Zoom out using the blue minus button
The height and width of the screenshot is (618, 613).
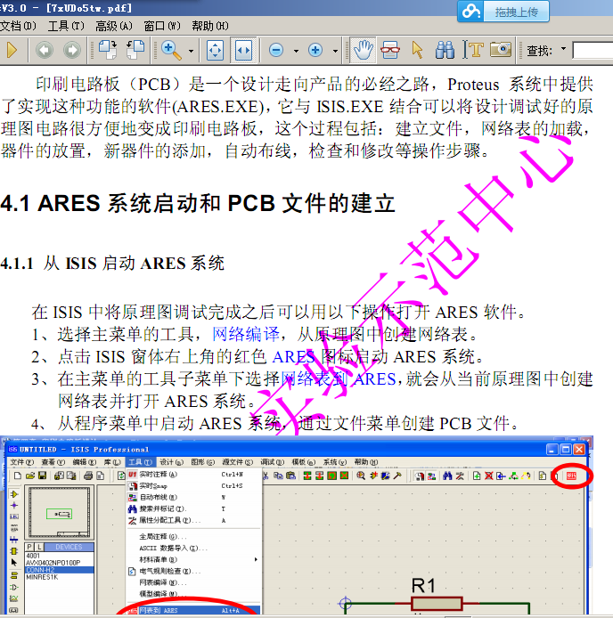276,50
